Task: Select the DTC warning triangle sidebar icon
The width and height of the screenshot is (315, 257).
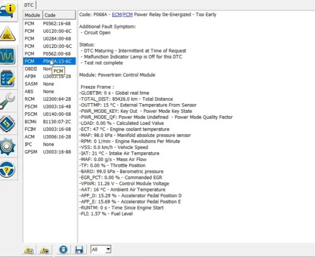Action: pyautogui.click(x=8, y=33)
